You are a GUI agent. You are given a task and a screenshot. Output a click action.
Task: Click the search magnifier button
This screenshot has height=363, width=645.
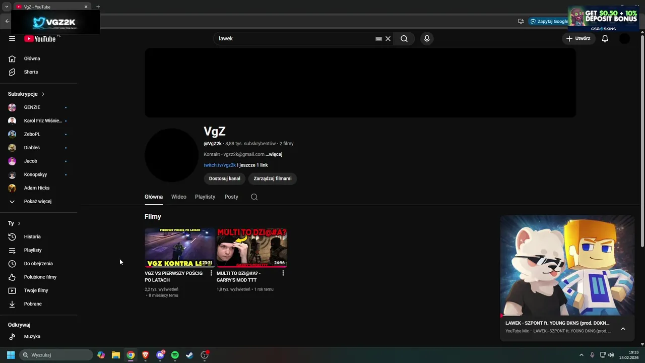(404, 39)
